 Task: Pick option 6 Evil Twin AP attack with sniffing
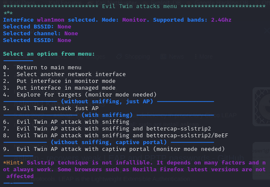coord(66,122)
